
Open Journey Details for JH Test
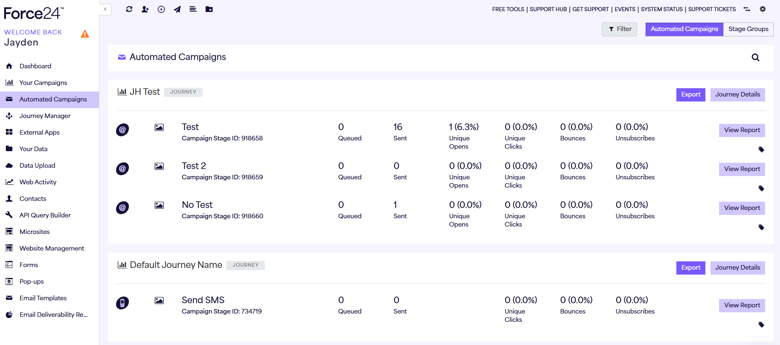(738, 94)
